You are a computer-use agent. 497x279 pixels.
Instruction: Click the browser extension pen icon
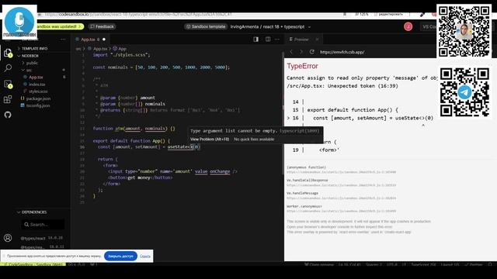click(x=422, y=15)
